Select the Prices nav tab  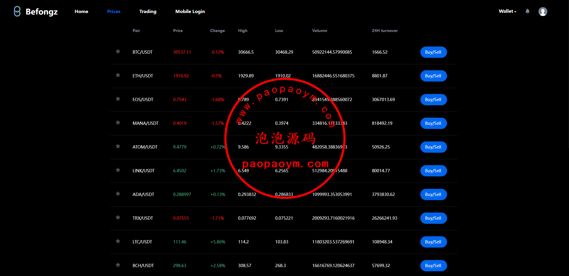pos(114,12)
